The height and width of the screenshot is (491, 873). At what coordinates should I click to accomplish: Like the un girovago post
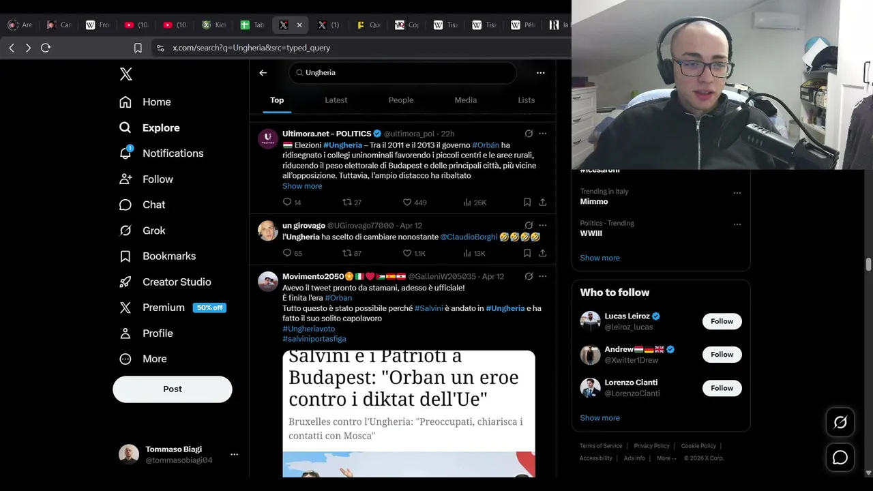pos(413,253)
